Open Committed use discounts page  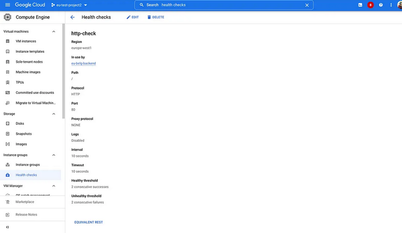pos(35,93)
